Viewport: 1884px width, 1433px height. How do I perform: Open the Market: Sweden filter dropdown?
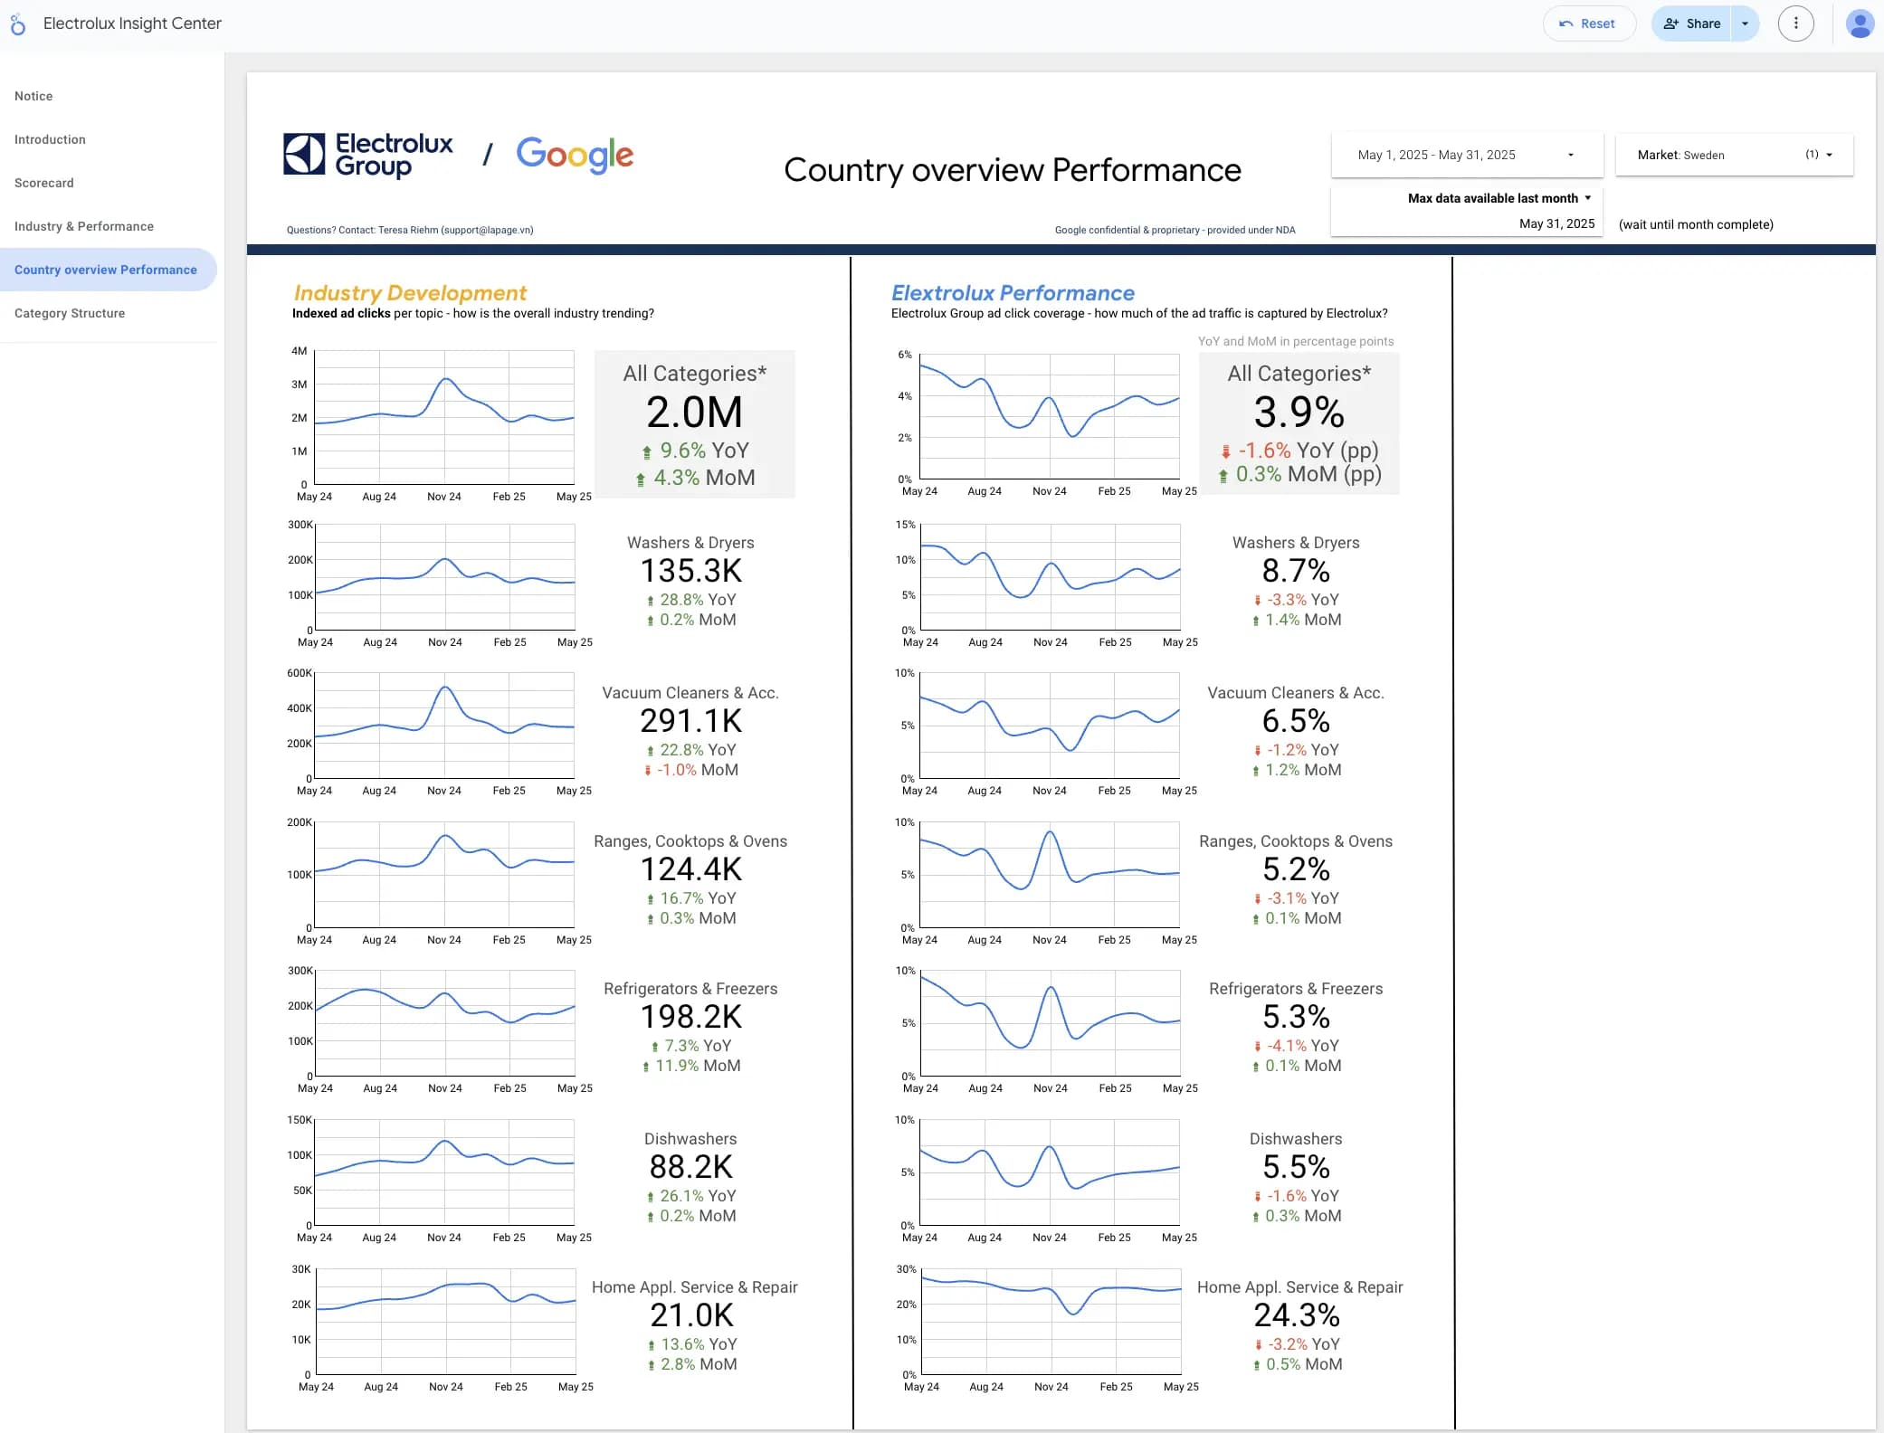click(x=1734, y=155)
